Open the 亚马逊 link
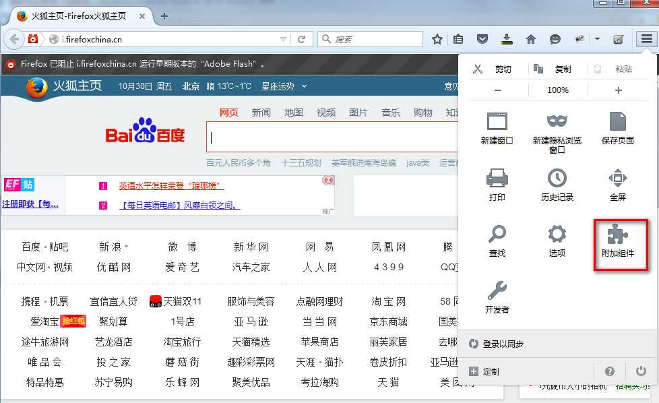This screenshot has height=403, width=659. coord(251,321)
